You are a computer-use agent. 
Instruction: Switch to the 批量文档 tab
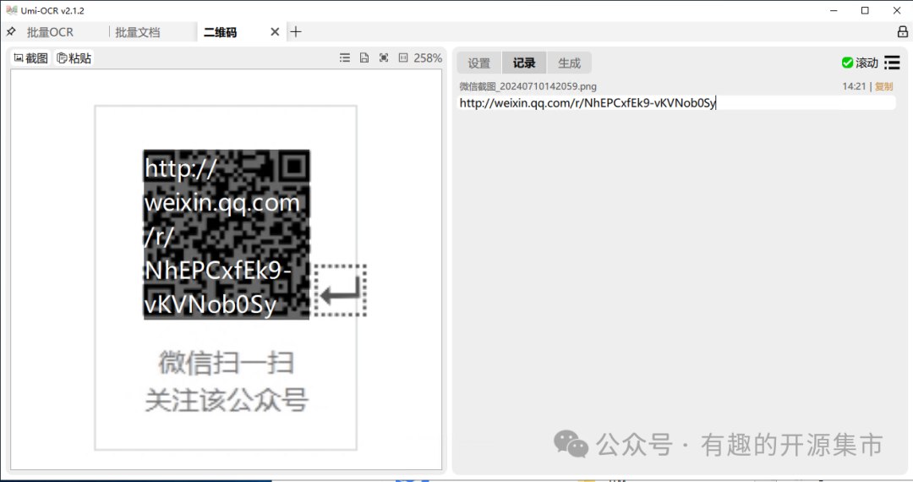pyautogui.click(x=138, y=32)
